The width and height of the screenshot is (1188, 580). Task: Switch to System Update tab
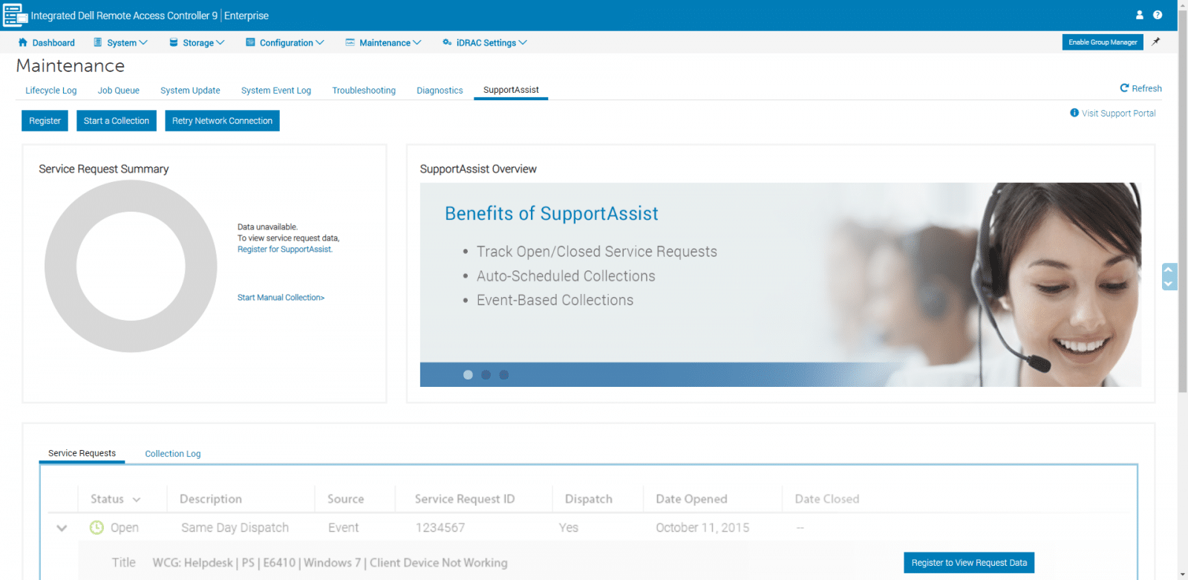[190, 91]
